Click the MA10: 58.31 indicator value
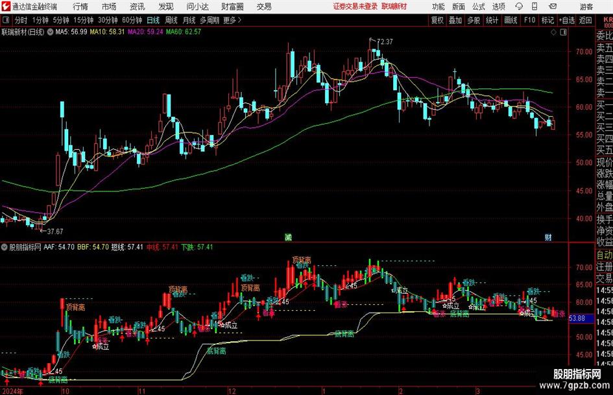The height and width of the screenshot is (395, 613). tap(107, 32)
